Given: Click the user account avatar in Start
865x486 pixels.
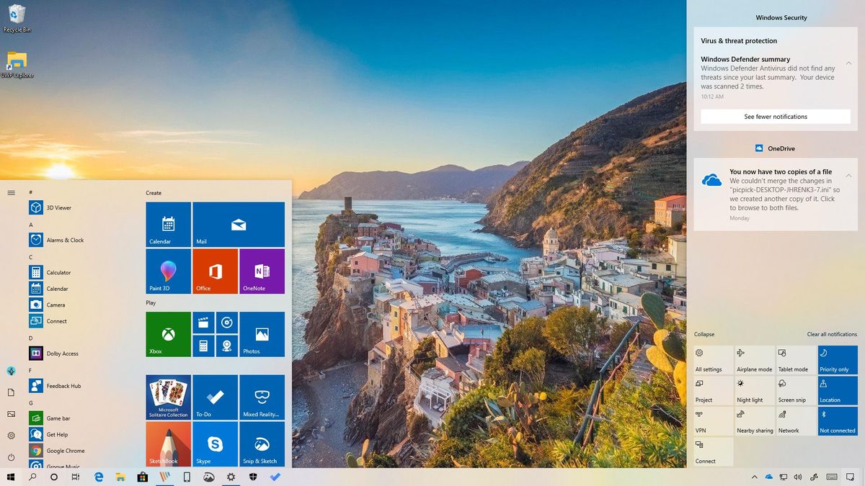Looking at the screenshot, I should [11, 371].
